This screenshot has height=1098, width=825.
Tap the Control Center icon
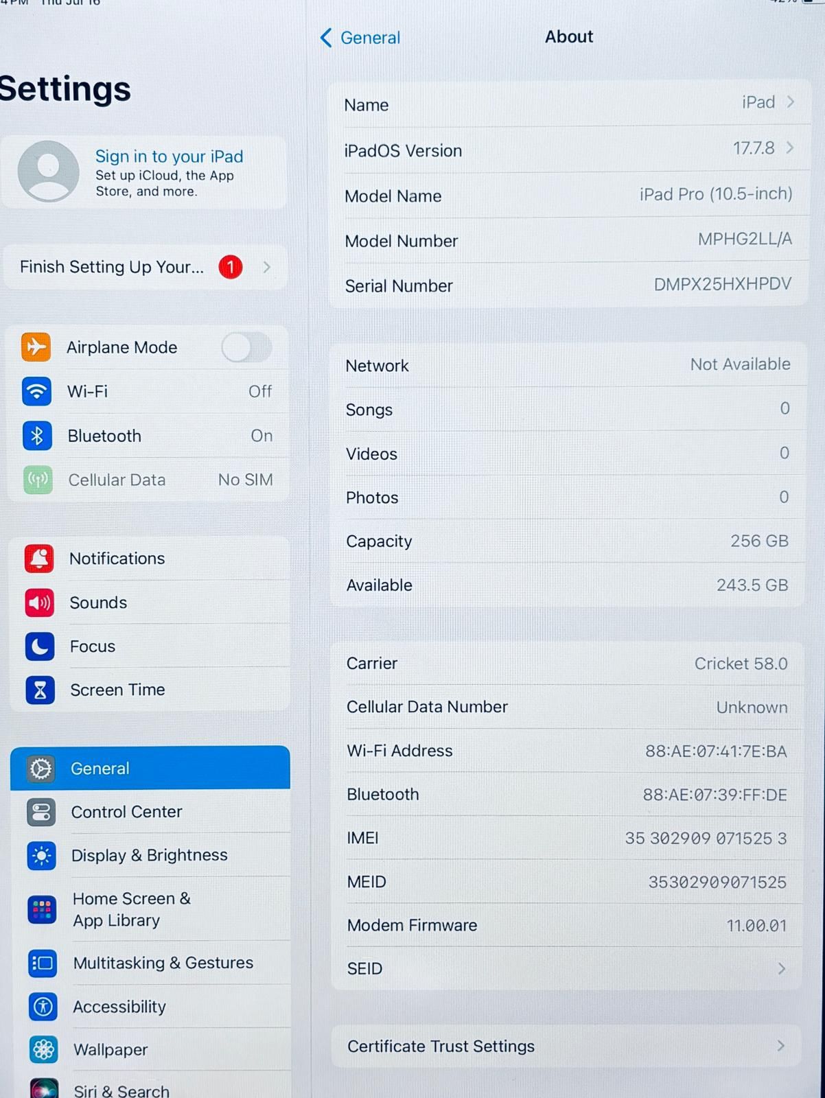click(41, 813)
